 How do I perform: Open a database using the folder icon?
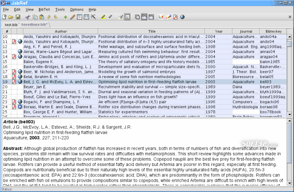coord(11,17)
